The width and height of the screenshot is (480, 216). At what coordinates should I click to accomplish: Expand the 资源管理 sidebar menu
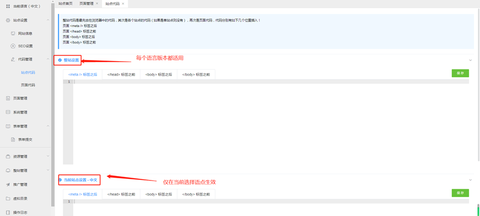point(48,156)
